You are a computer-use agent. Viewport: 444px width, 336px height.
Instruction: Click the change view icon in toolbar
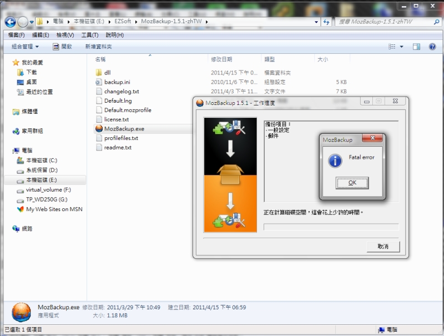click(393, 47)
